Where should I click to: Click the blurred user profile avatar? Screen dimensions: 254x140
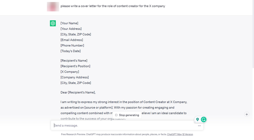click(53, 7)
